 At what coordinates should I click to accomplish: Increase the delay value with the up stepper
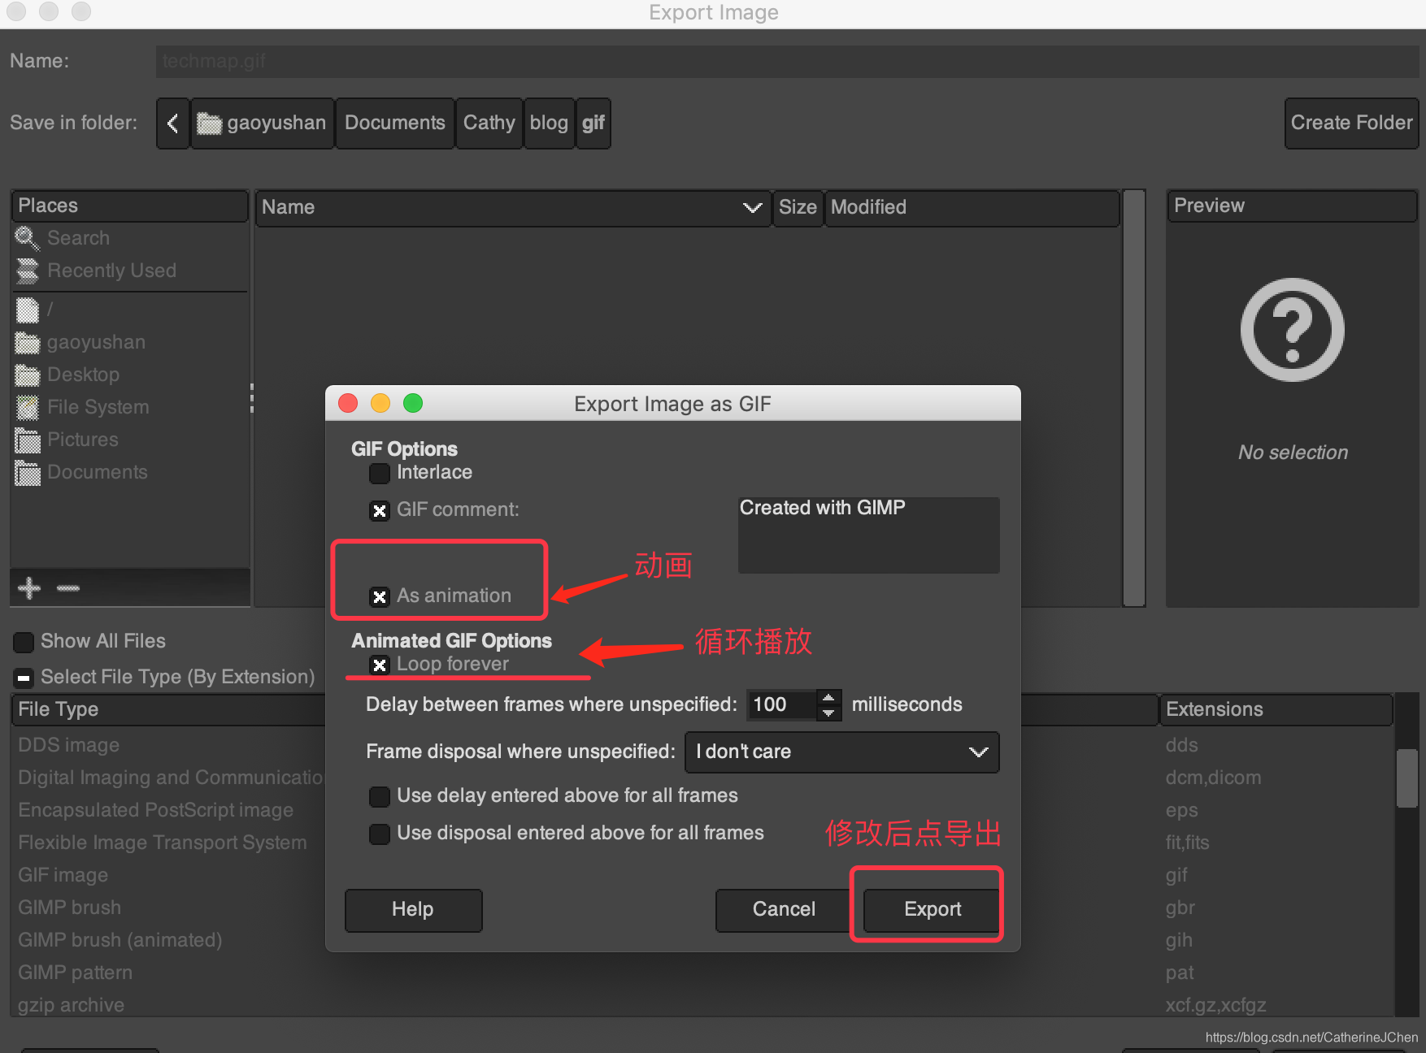[x=828, y=697]
